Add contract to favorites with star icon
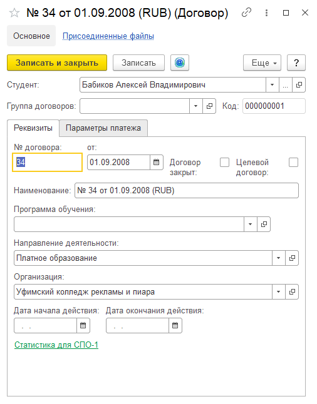317x404 pixels. pyautogui.click(x=14, y=13)
